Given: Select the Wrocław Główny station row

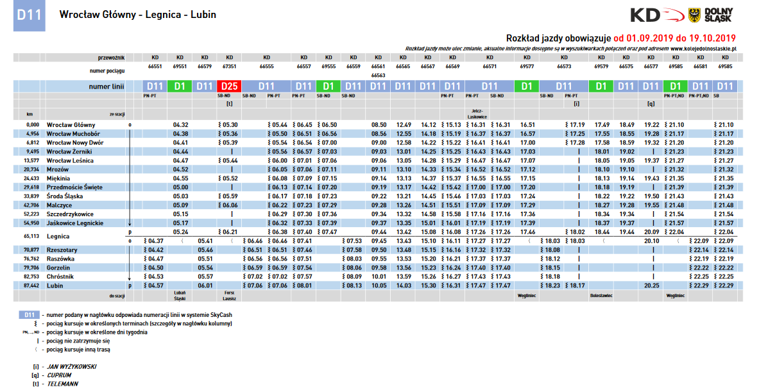Looking at the screenshot, I should (x=71, y=124).
